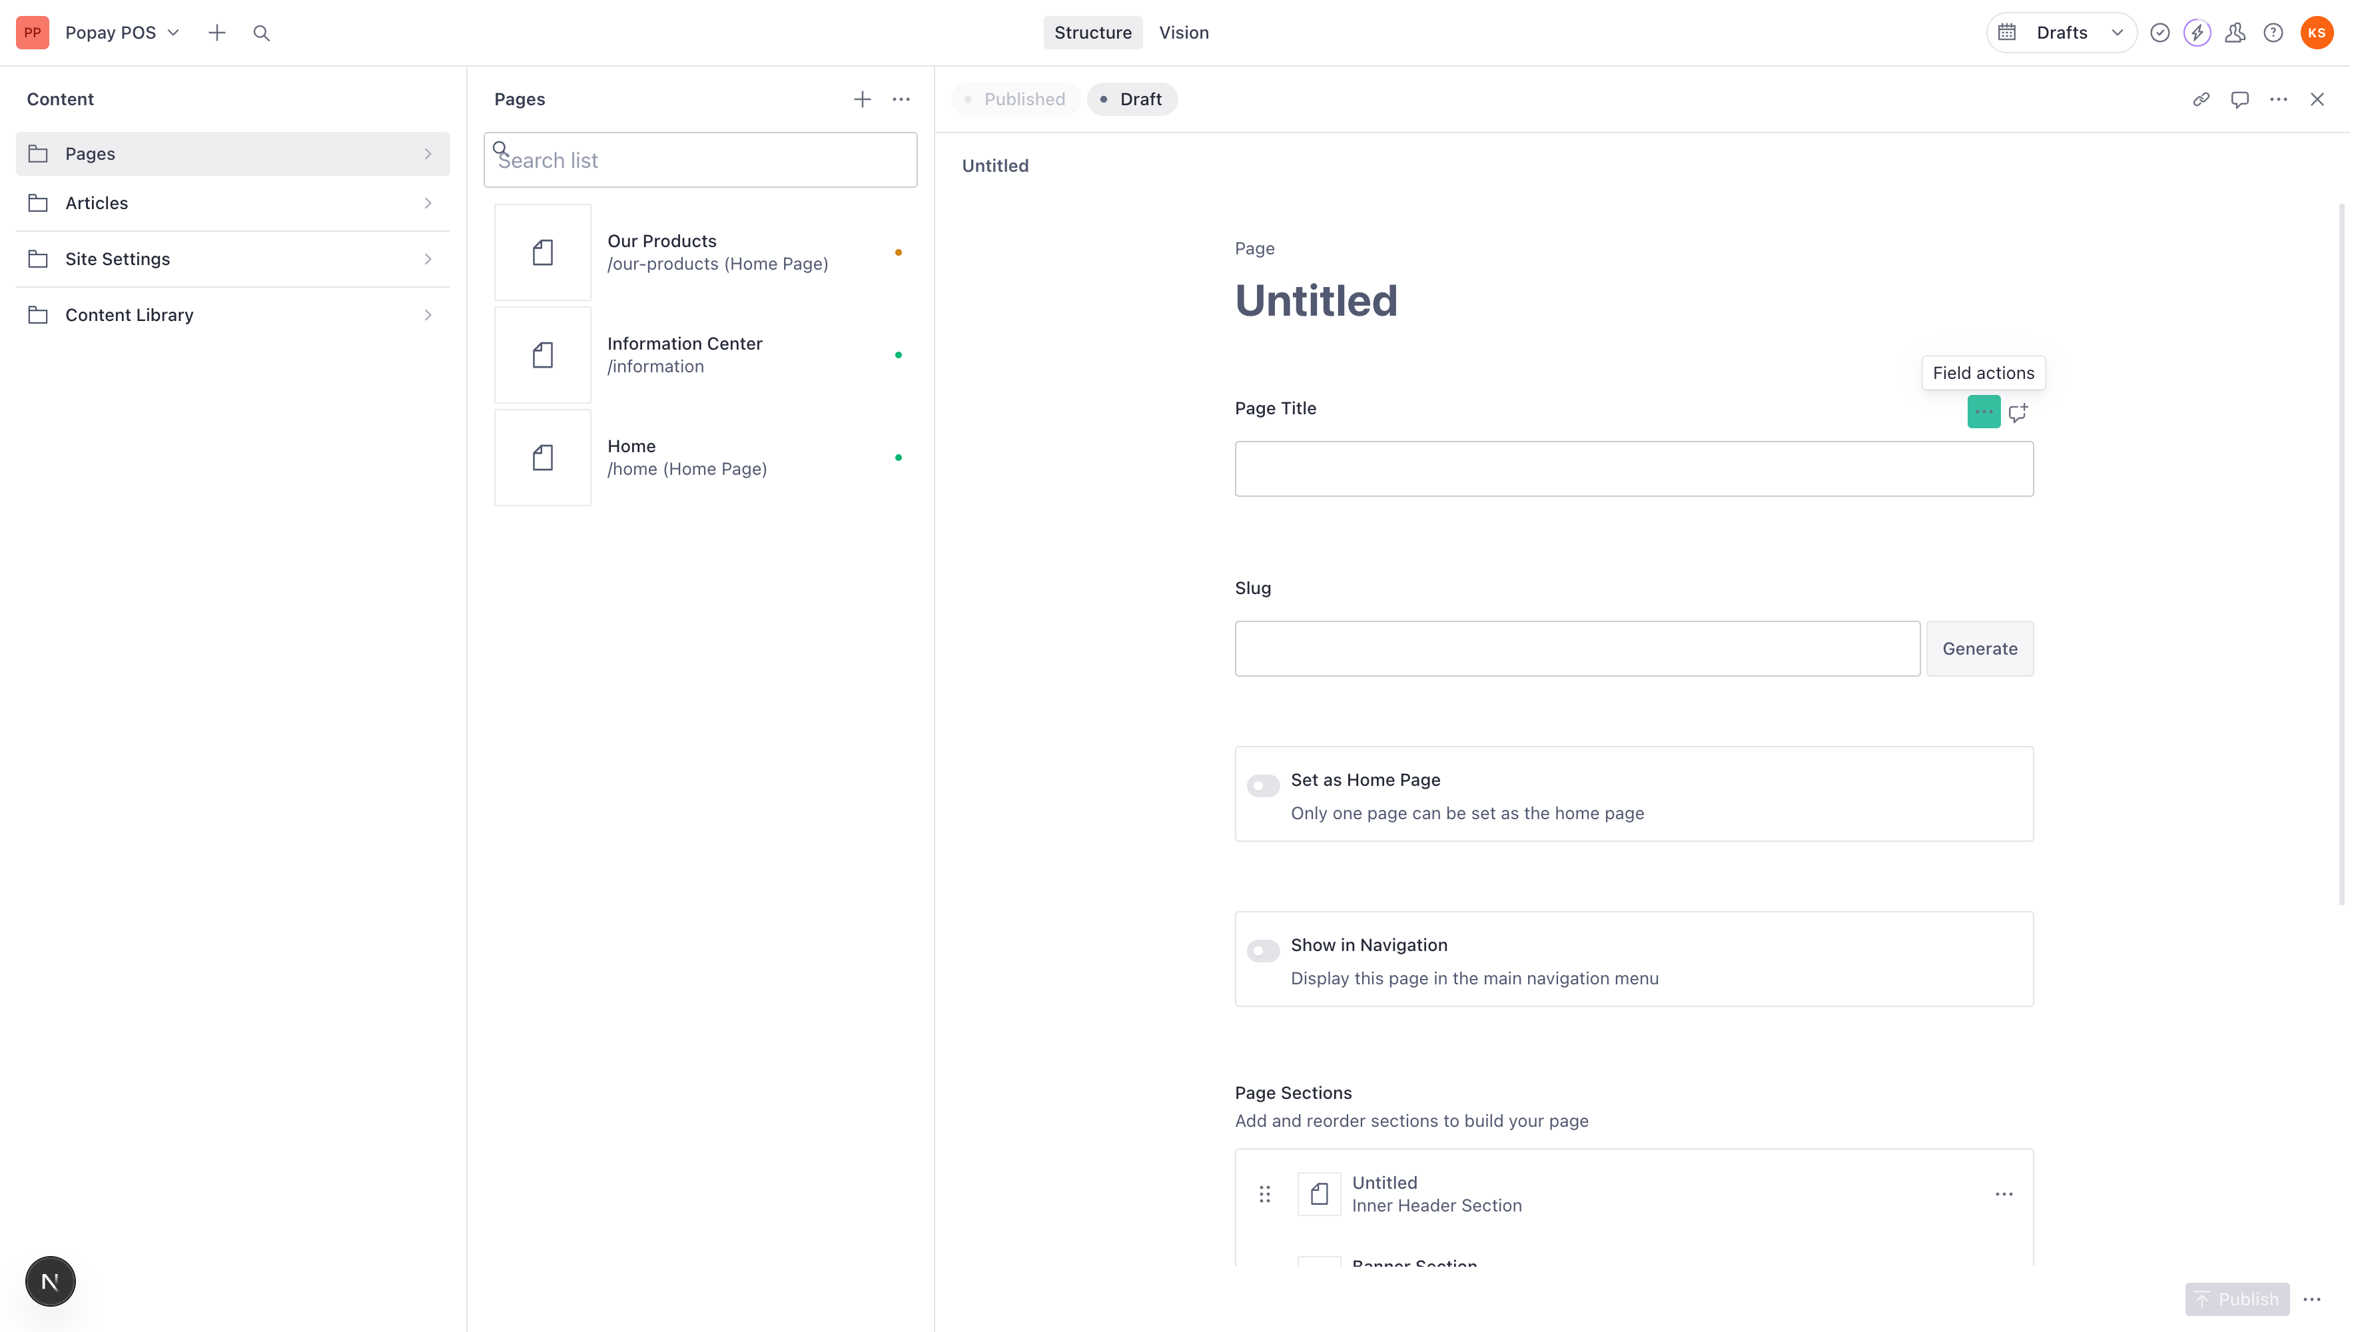The image size is (2366, 1332).
Task: Focus the Page Title input
Action: pos(1634,468)
